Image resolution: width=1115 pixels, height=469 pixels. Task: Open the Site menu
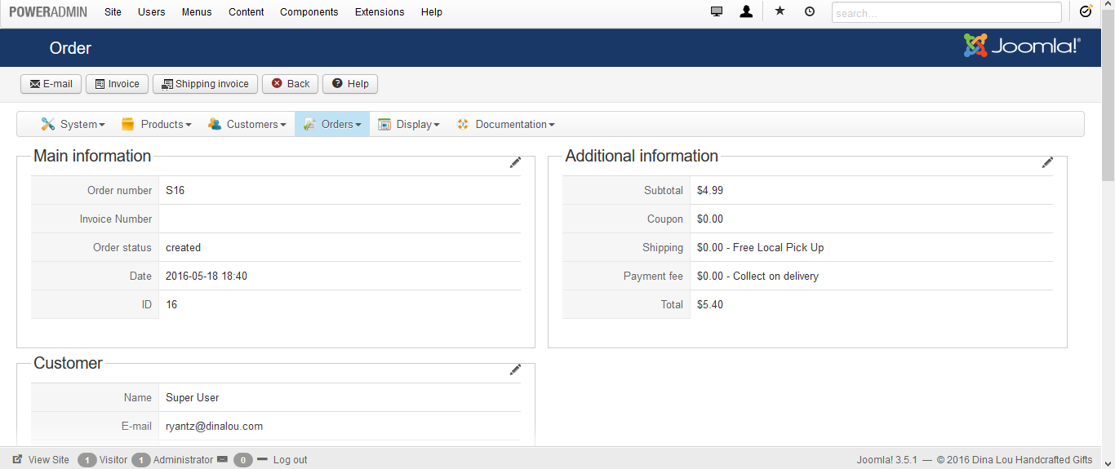tap(113, 11)
